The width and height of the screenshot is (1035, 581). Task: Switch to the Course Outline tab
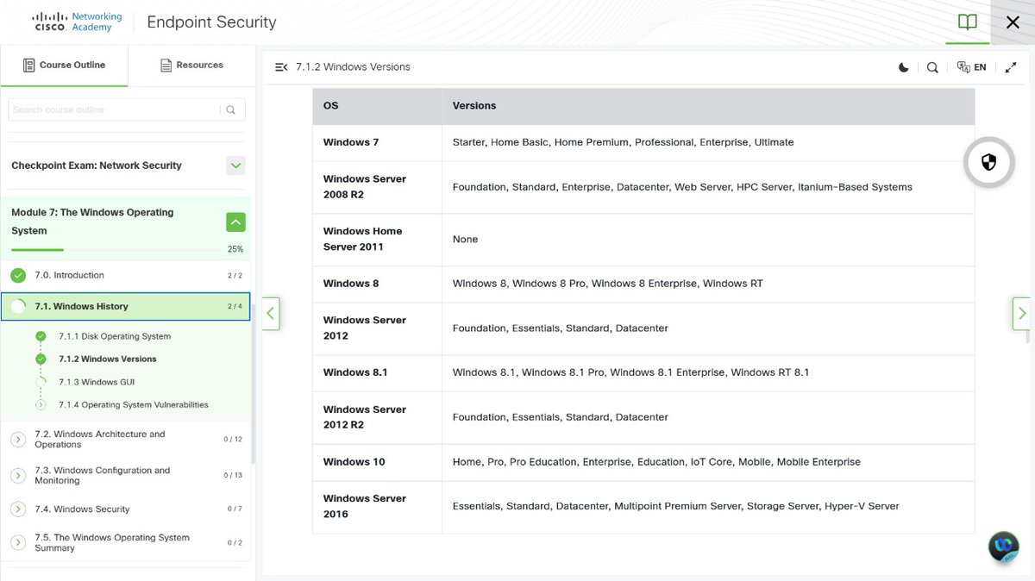click(x=64, y=66)
